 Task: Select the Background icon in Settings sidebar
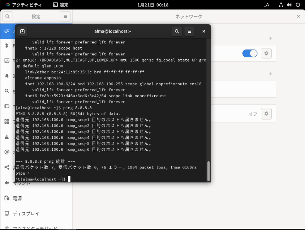coord(7,60)
